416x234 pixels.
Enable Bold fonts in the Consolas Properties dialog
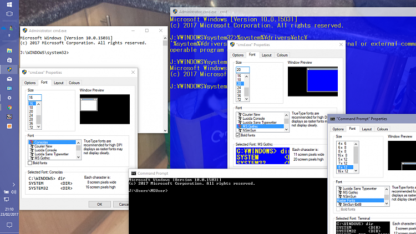click(x=30, y=163)
